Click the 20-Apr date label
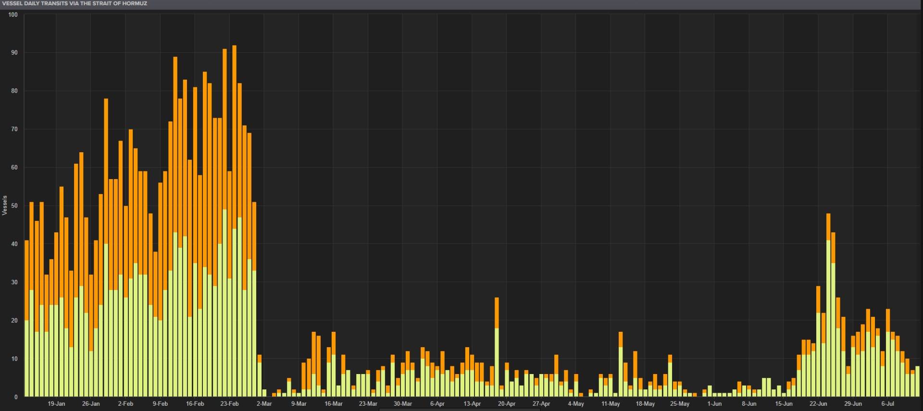The image size is (923, 411). [x=507, y=404]
